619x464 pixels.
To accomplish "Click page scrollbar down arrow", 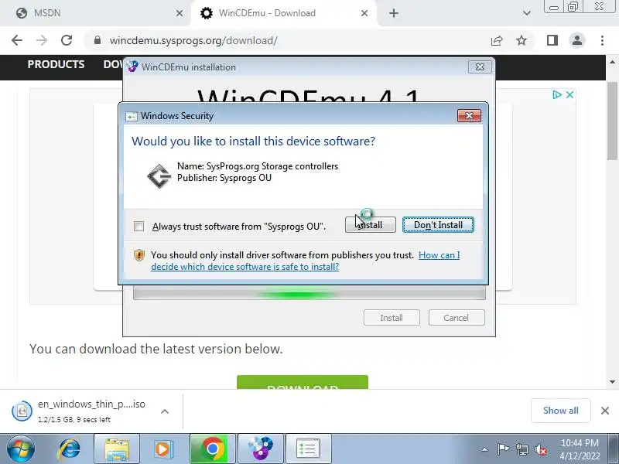I will tap(612, 381).
